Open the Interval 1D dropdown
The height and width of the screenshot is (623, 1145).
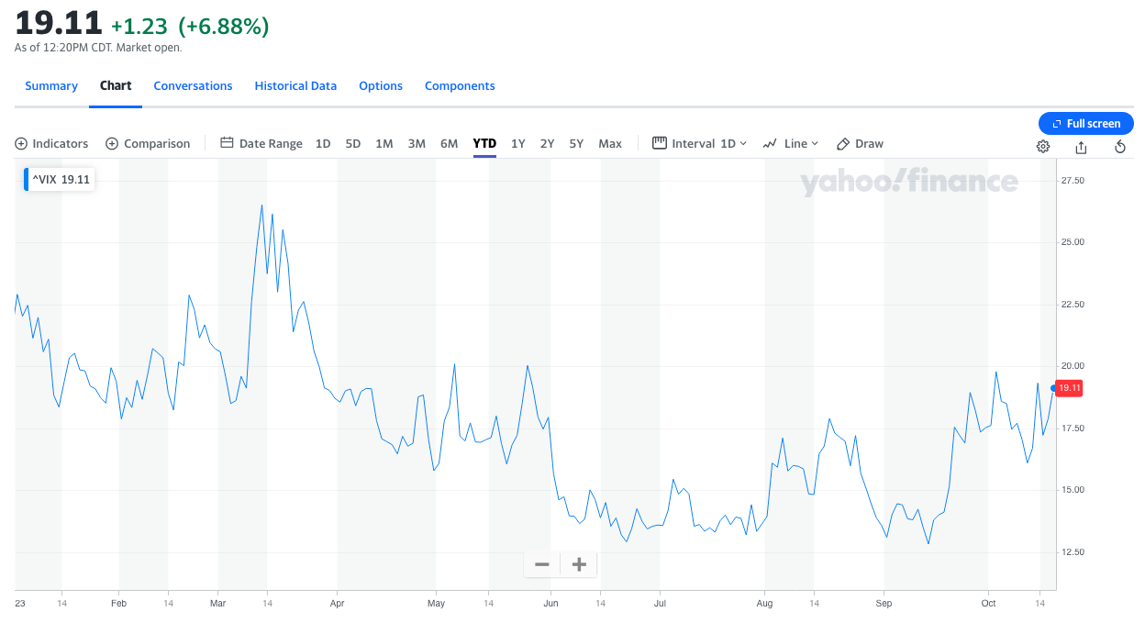point(699,143)
